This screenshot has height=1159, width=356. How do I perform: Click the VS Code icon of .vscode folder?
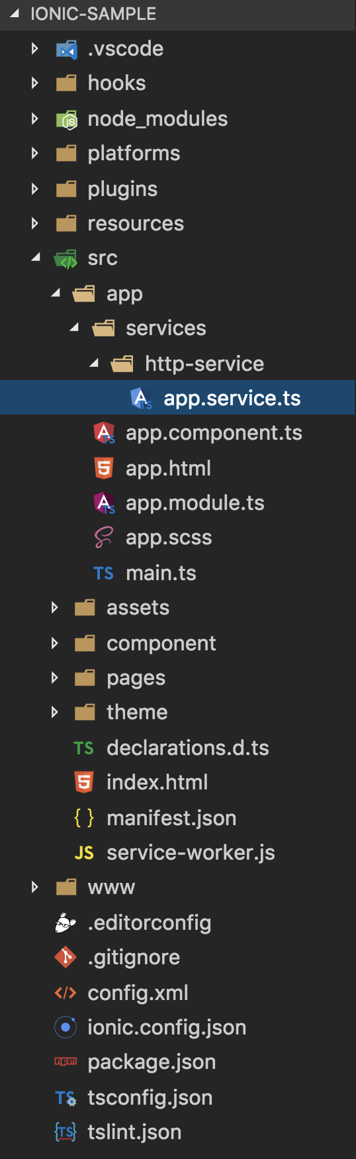coord(66,49)
